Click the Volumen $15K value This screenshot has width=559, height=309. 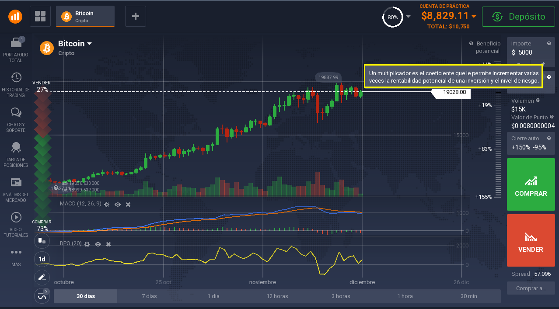[x=518, y=109]
